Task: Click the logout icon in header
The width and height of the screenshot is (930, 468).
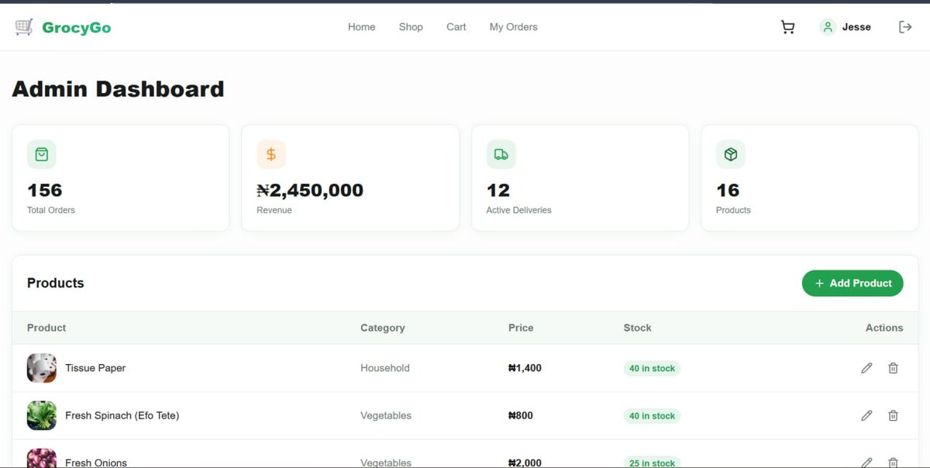Action: (x=905, y=27)
